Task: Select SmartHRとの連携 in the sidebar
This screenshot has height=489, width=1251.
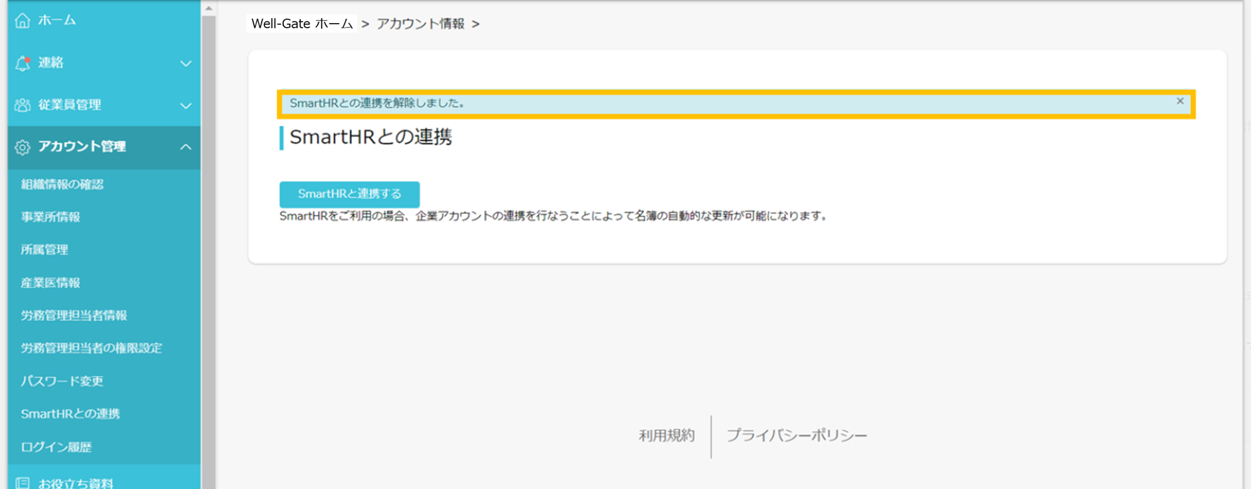Action: (x=70, y=413)
